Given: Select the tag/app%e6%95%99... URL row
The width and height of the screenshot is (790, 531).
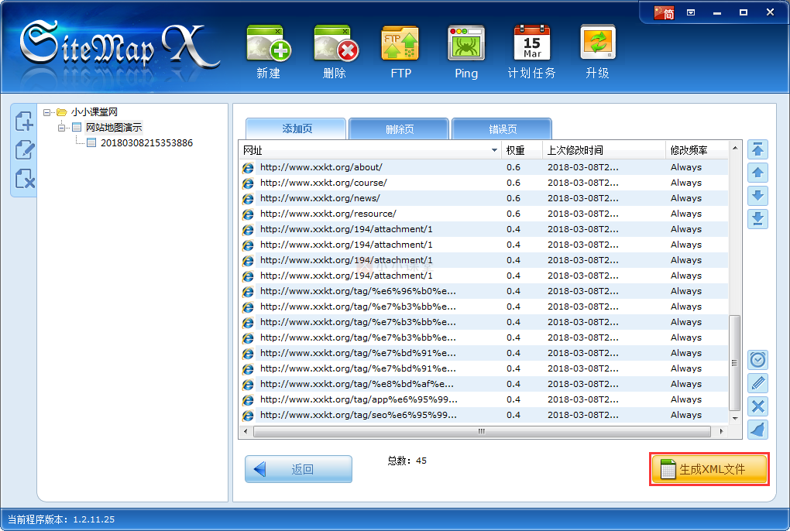Looking at the screenshot, I should click(484, 399).
